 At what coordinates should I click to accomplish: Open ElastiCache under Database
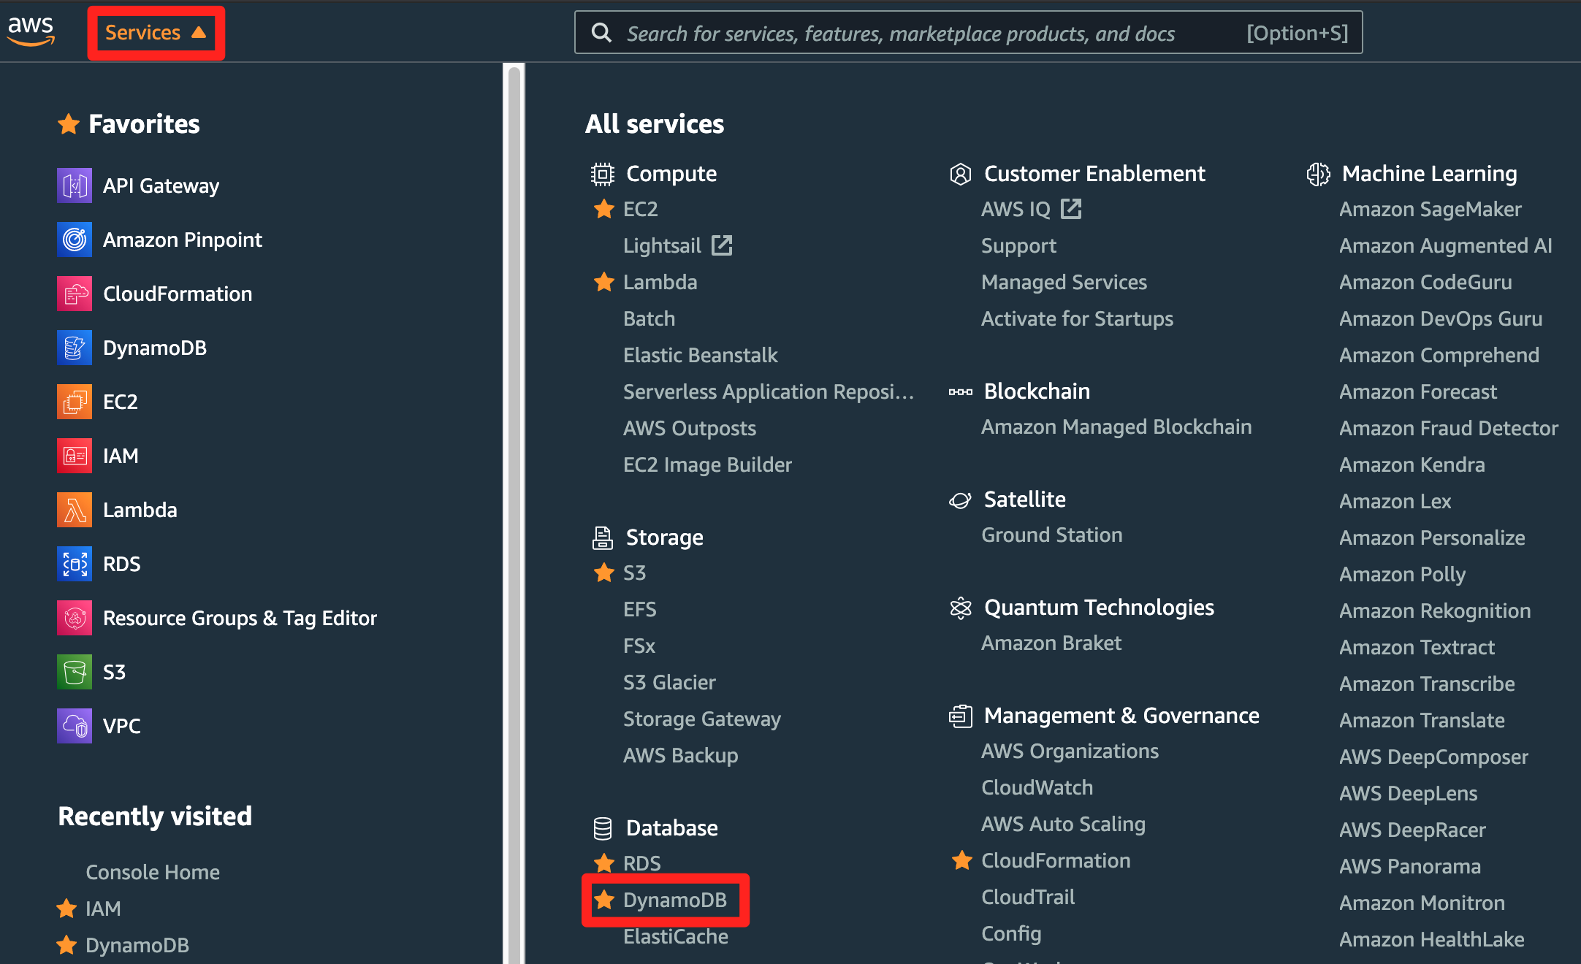coord(675,936)
